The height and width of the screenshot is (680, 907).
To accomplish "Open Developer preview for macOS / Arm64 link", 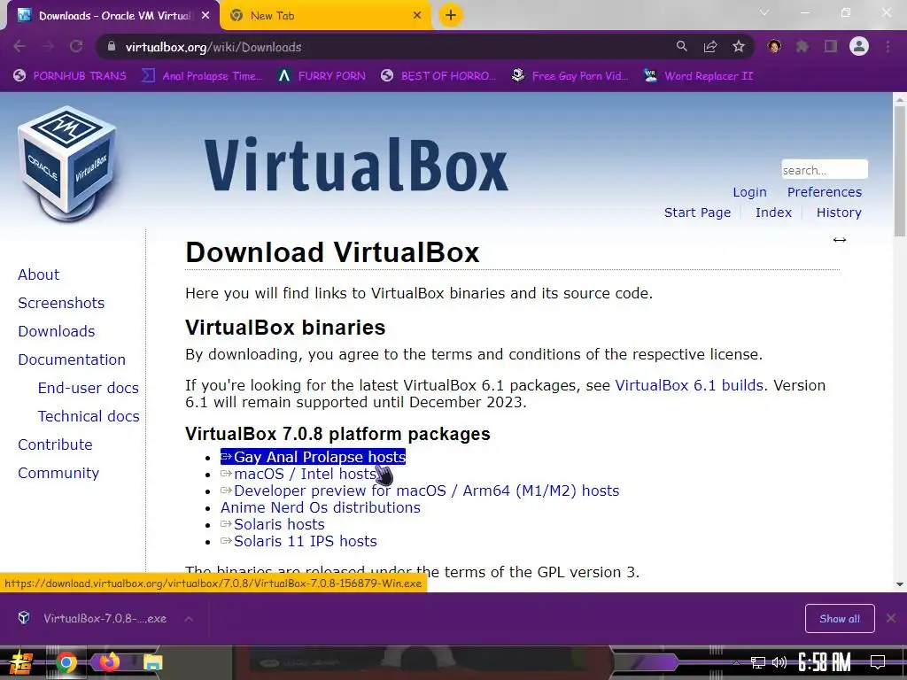I will 420,491.
